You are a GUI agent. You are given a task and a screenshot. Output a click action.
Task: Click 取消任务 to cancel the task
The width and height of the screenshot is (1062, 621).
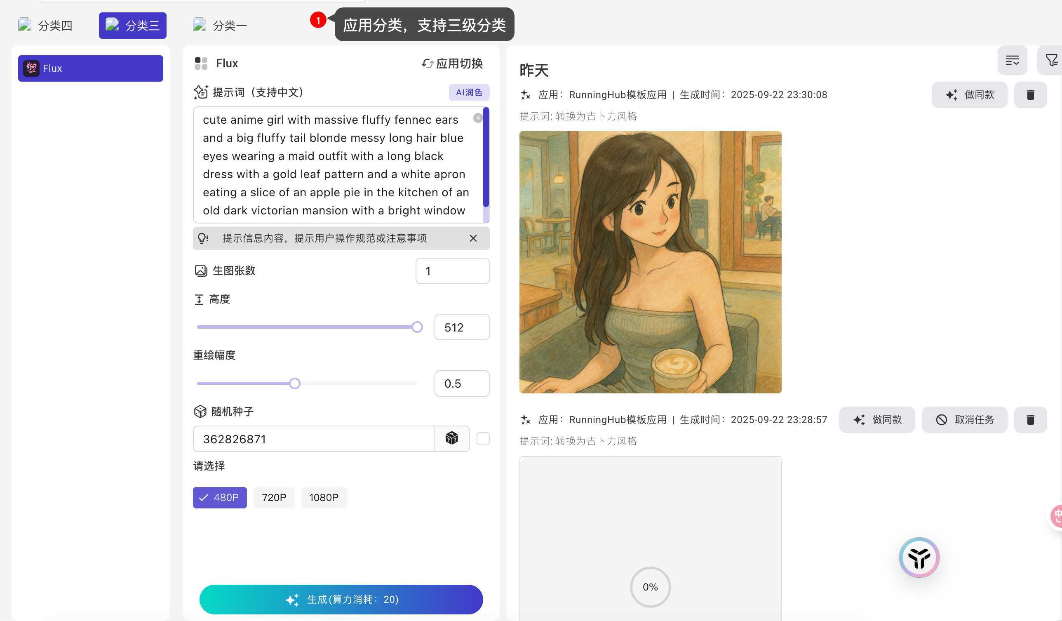pos(964,419)
